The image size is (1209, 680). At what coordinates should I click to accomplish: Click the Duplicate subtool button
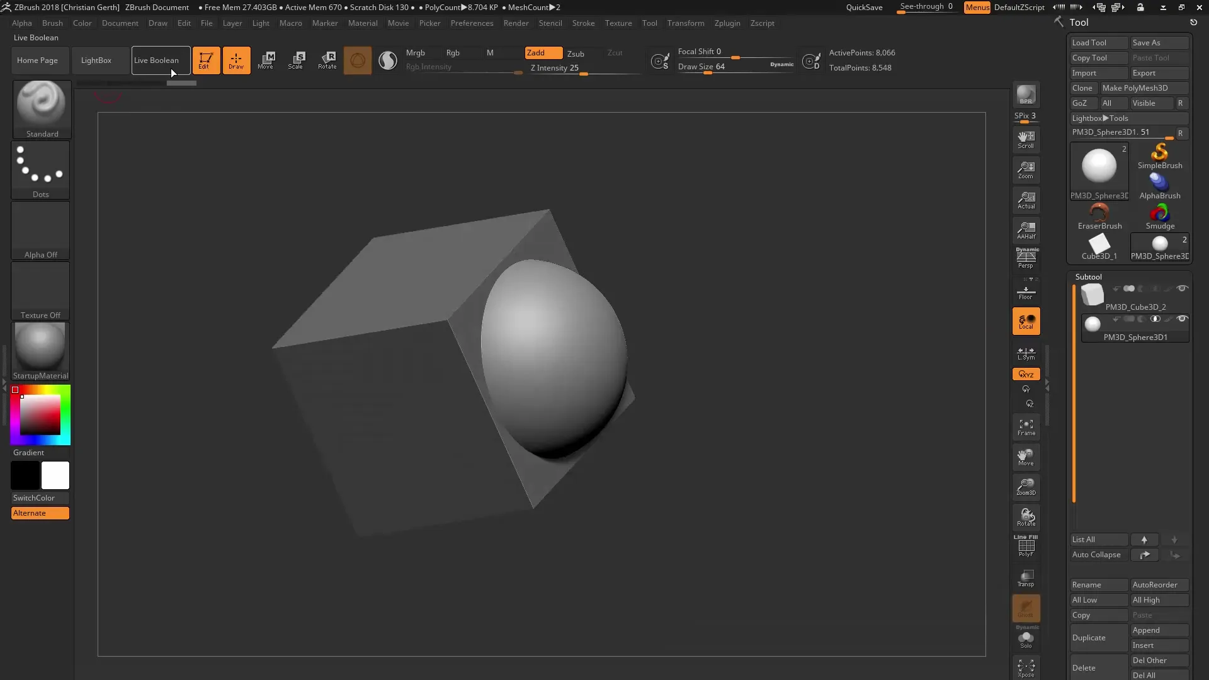pyautogui.click(x=1099, y=638)
